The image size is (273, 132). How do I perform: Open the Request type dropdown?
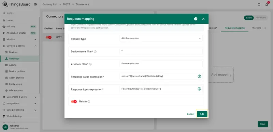pyautogui.click(x=161, y=38)
